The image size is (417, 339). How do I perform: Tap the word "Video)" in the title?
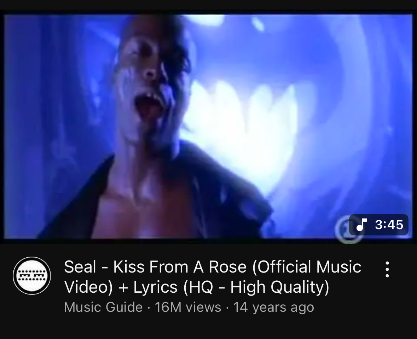[x=88, y=287]
